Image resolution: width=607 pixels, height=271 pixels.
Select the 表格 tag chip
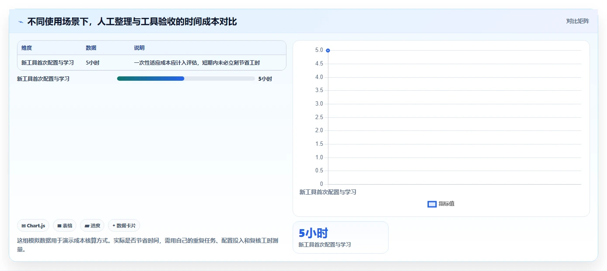pyautogui.click(x=65, y=226)
